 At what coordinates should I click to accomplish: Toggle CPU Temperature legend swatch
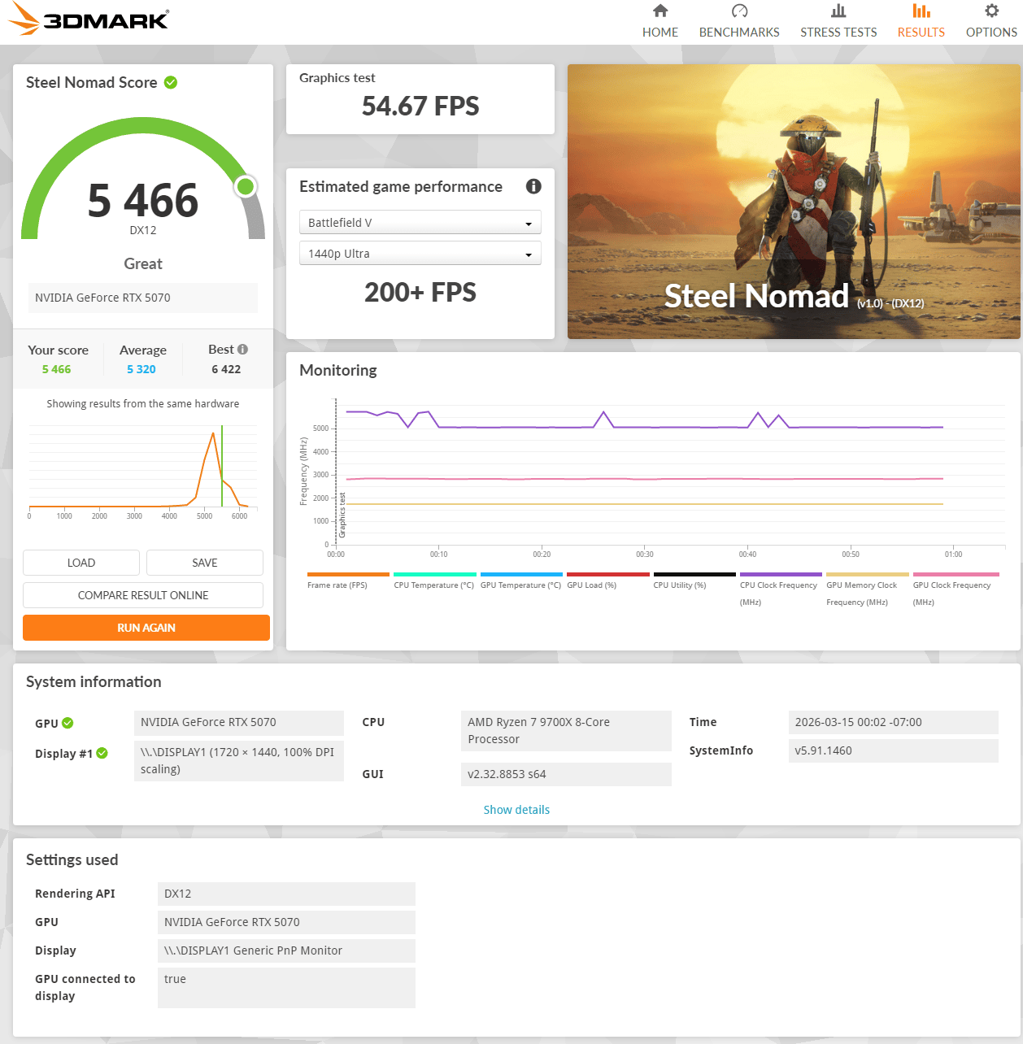click(x=435, y=574)
